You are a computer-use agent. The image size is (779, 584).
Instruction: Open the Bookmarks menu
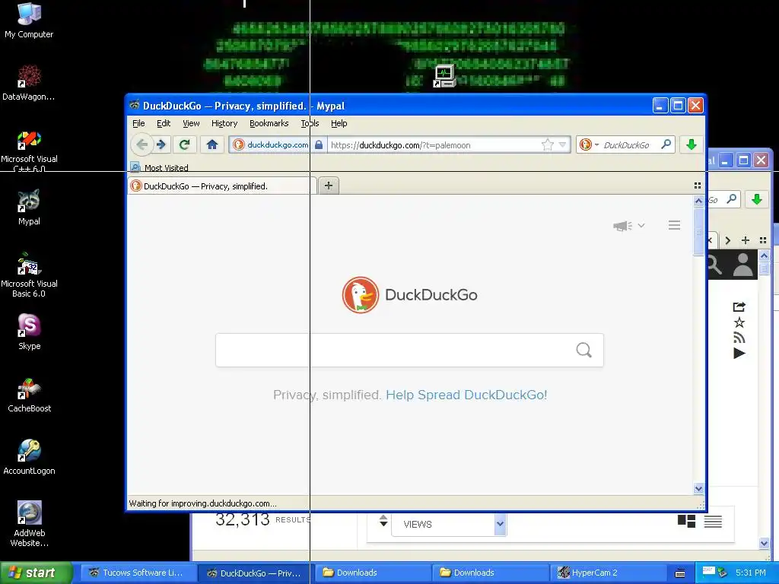269,123
